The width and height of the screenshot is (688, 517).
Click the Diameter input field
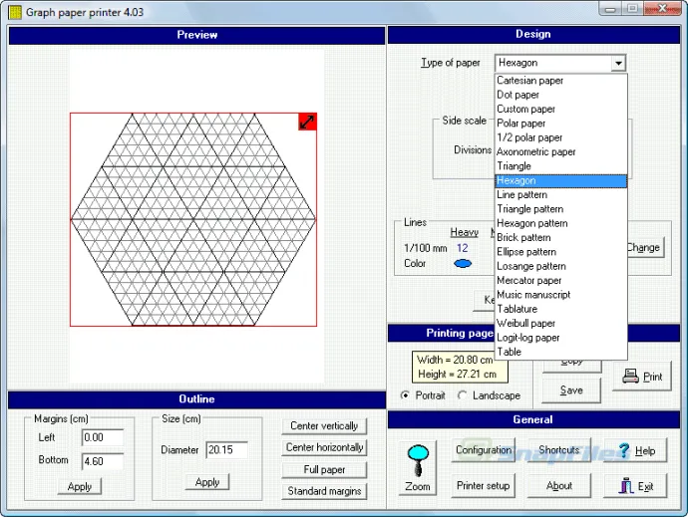(227, 450)
